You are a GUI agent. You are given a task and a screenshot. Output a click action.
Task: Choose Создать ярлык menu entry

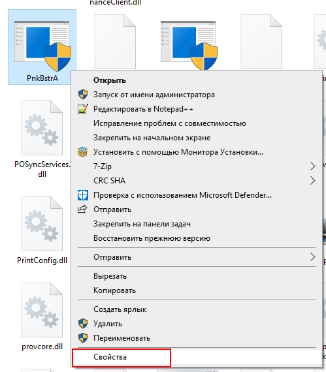pyautogui.click(x=120, y=309)
